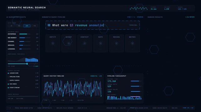Click into the semantic query input field

coord(93,25)
